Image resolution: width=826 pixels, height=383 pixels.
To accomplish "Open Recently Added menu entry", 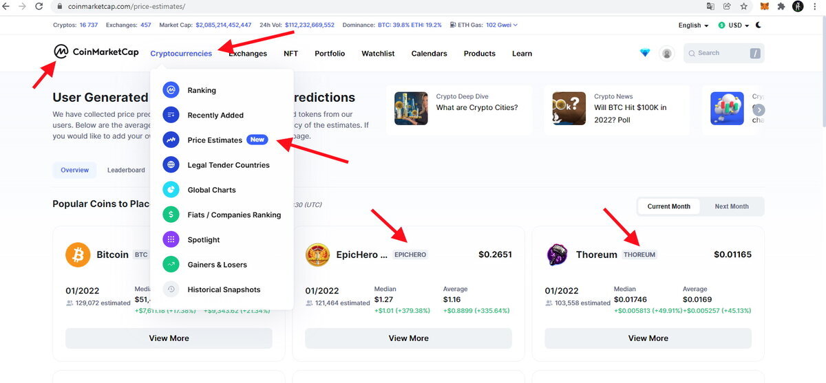I will click(215, 115).
